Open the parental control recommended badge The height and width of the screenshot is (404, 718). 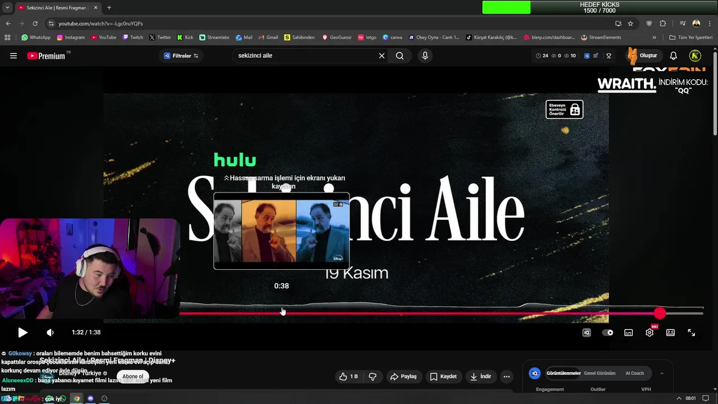coord(564,109)
